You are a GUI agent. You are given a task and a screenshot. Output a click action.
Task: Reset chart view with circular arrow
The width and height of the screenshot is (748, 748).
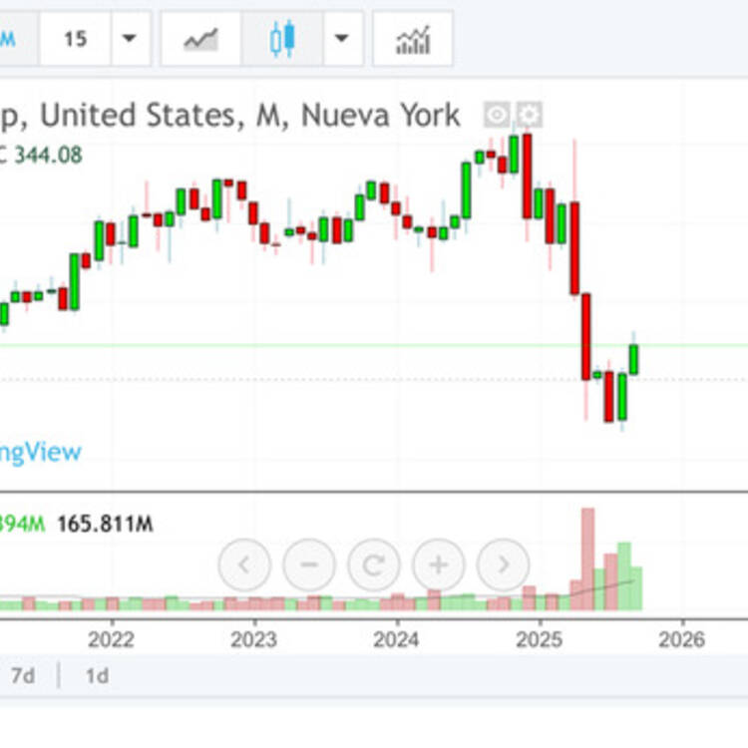(x=373, y=565)
